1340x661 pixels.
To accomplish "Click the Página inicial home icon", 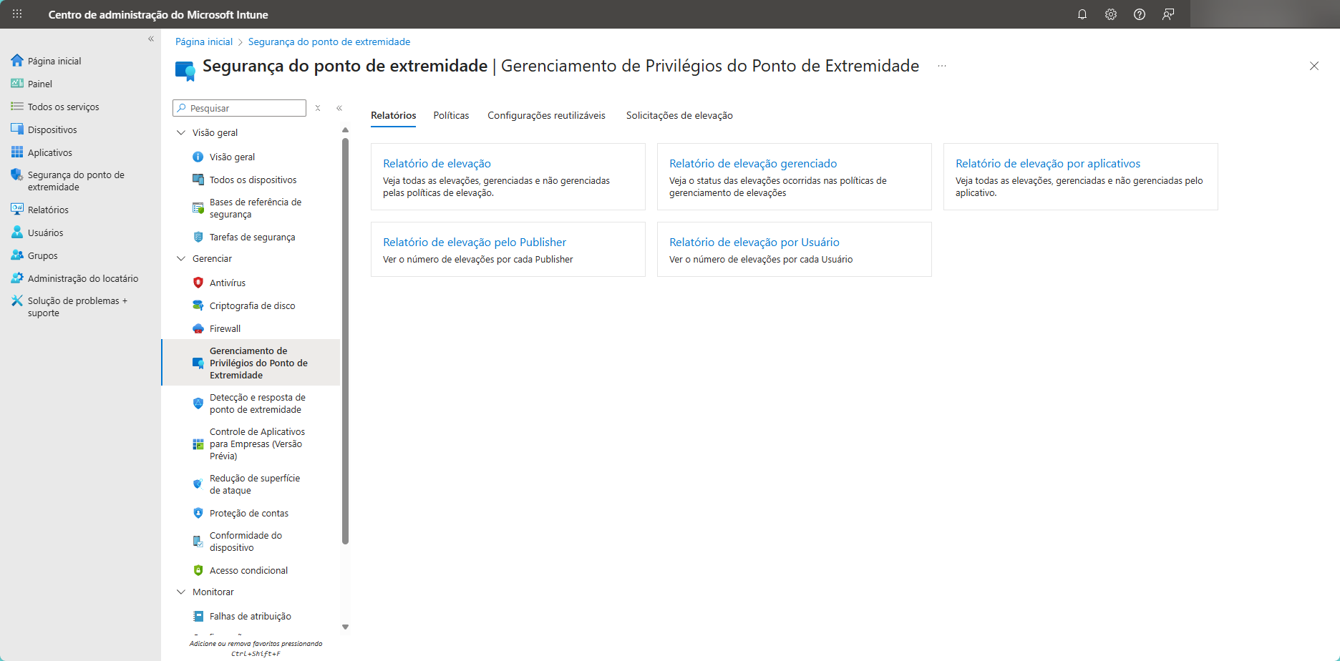I will 17,61.
